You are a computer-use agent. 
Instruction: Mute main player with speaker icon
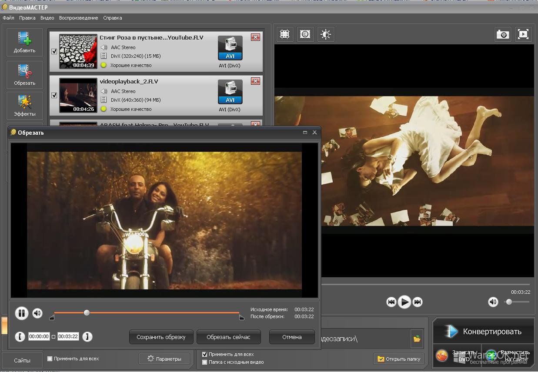click(493, 302)
